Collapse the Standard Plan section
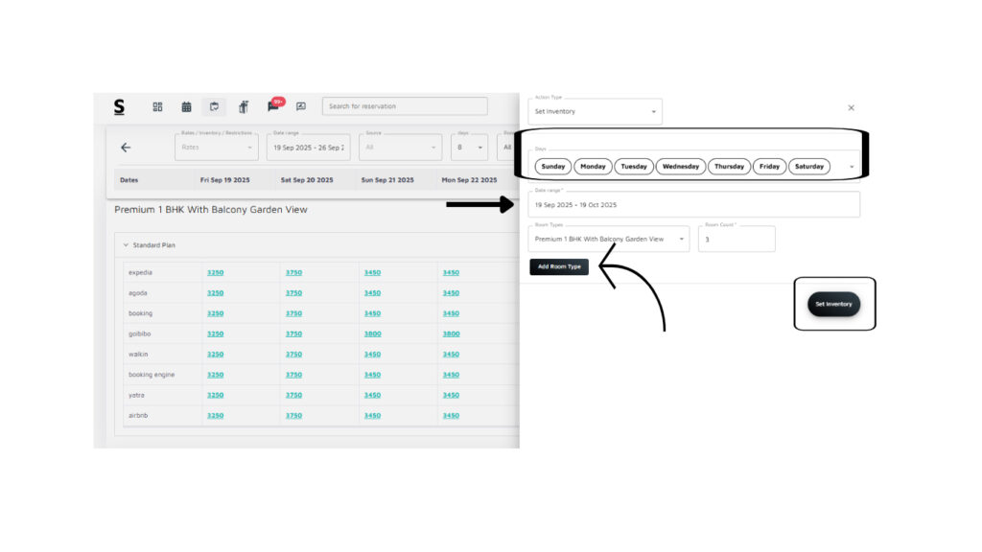 (x=126, y=245)
